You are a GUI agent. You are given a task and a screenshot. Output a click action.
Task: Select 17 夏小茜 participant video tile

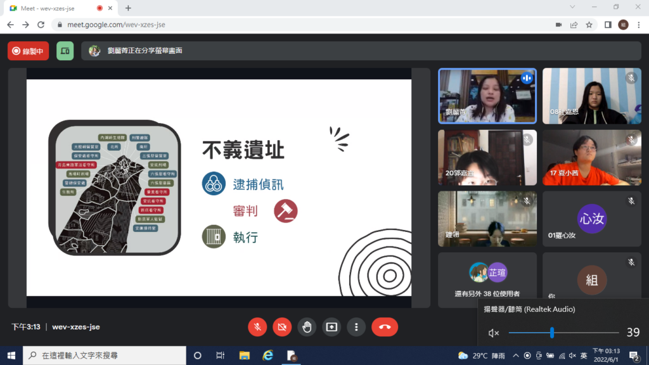click(592, 157)
